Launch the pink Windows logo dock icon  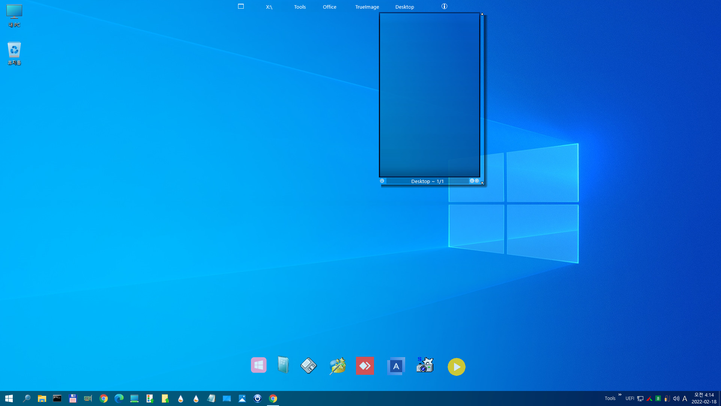(258, 365)
